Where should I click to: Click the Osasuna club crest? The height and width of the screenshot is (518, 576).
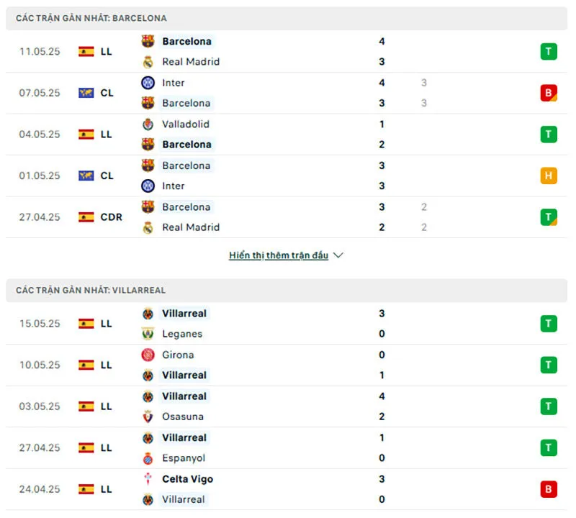coord(147,417)
